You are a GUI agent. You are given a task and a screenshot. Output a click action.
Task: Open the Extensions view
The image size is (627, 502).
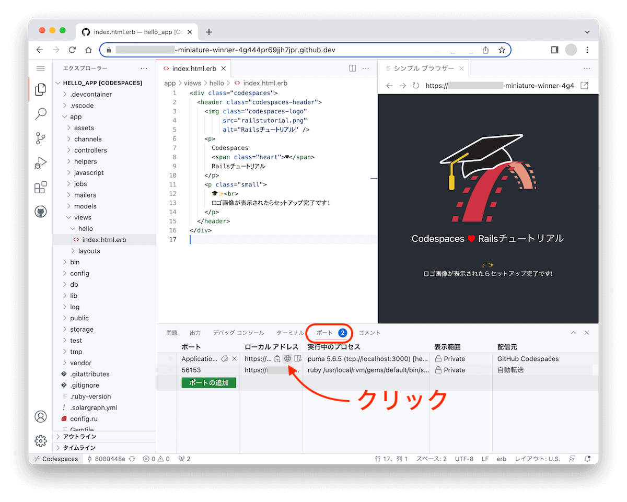click(40, 187)
